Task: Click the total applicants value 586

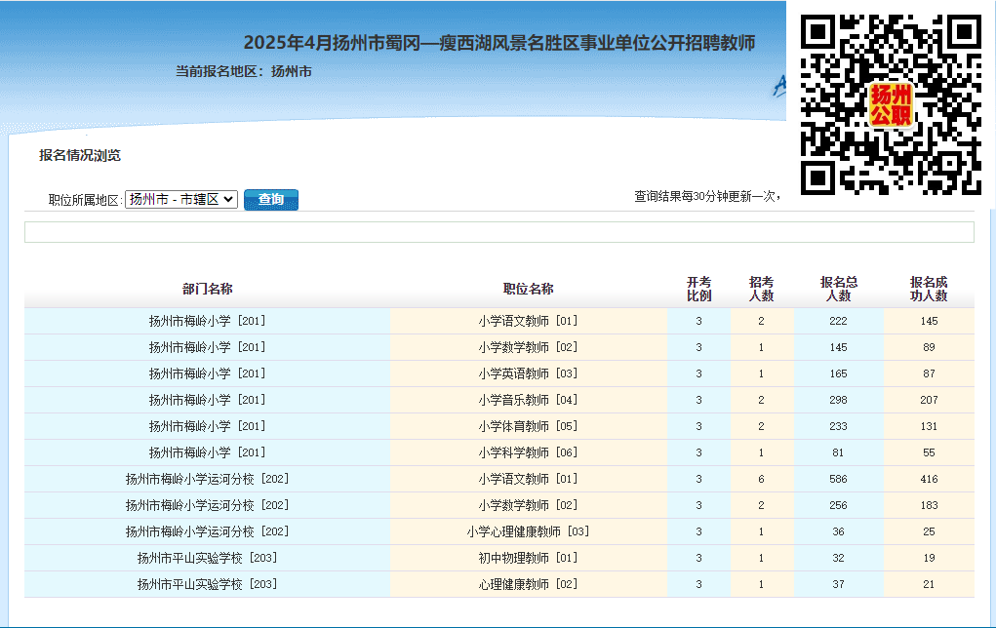Action: (x=838, y=479)
